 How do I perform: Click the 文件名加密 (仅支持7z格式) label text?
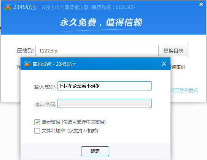click(70, 131)
